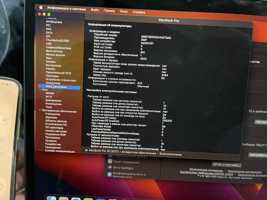The height and width of the screenshot is (200, 267).
Task: Select Диагностика in the sidebar
Action: click(54, 51)
